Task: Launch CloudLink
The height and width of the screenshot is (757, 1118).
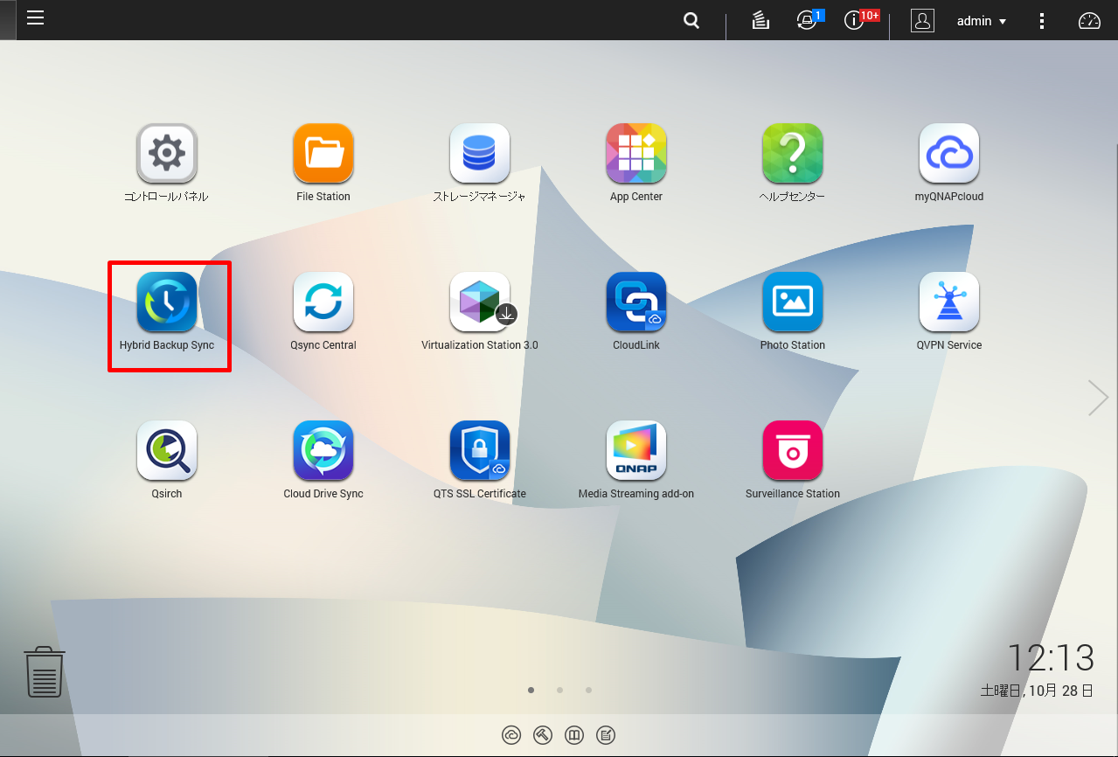Action: 636,302
